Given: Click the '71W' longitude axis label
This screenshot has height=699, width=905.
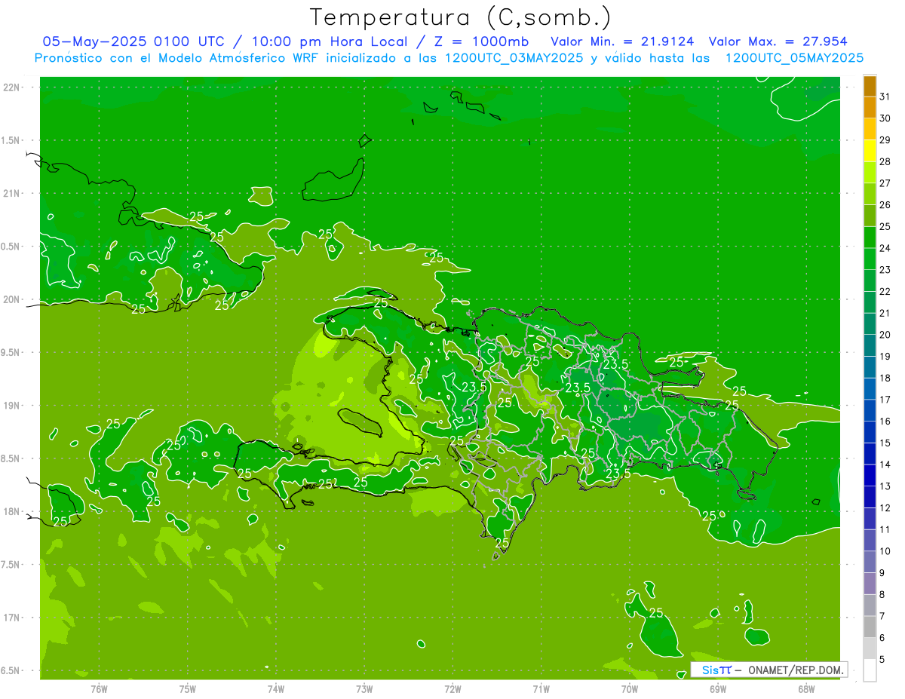Looking at the screenshot, I should (x=541, y=689).
